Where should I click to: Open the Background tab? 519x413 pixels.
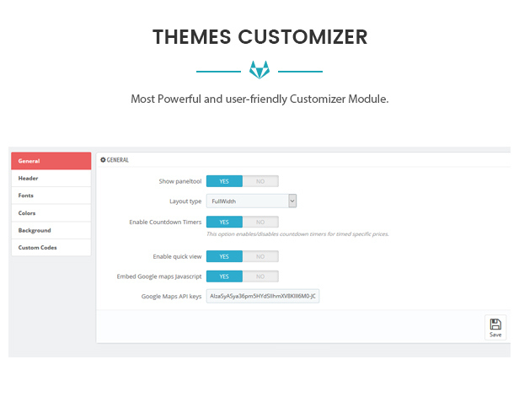[x=51, y=230]
